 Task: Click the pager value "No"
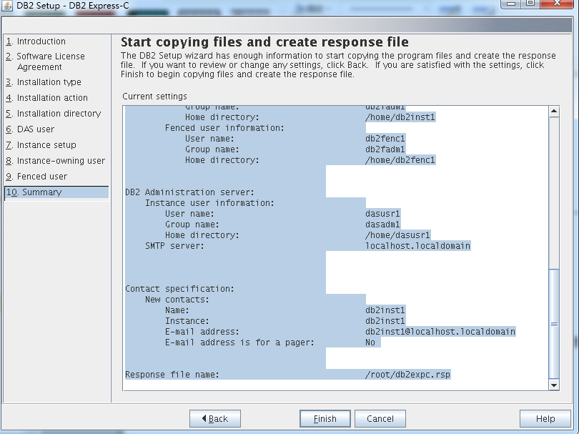370,342
